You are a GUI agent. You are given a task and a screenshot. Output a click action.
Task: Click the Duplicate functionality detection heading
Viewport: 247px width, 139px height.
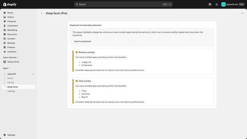click(86, 25)
